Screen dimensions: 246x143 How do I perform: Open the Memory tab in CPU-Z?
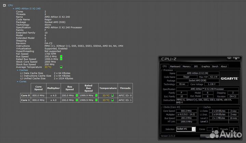point(187,66)
